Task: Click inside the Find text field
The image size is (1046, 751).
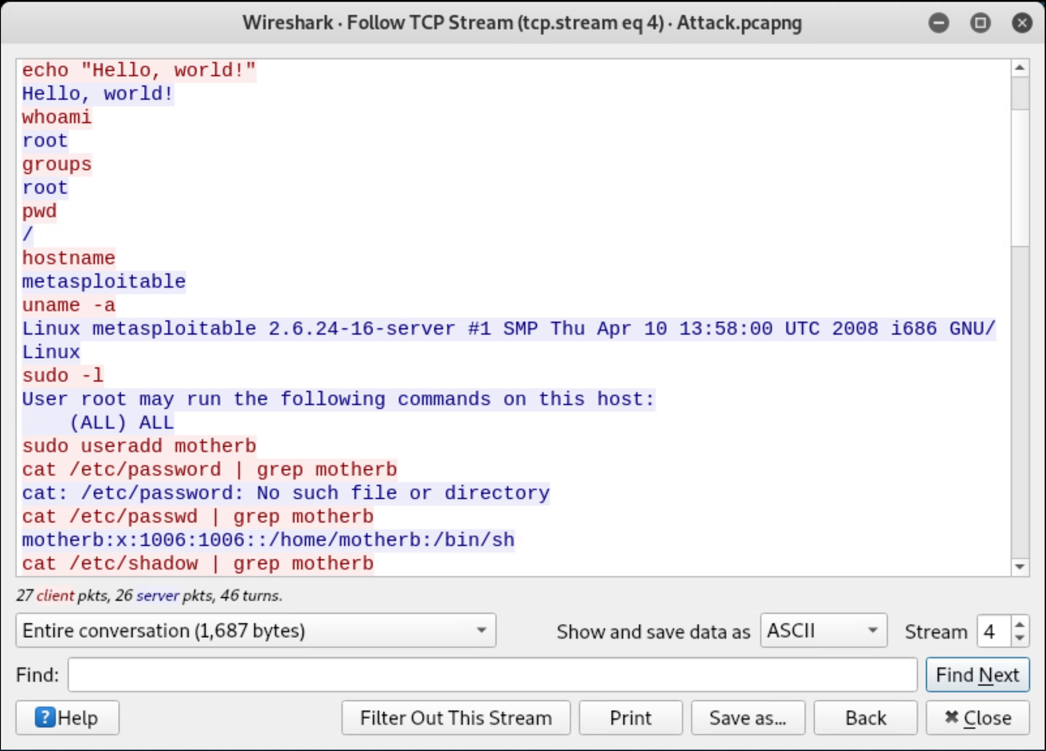Action: tap(492, 674)
